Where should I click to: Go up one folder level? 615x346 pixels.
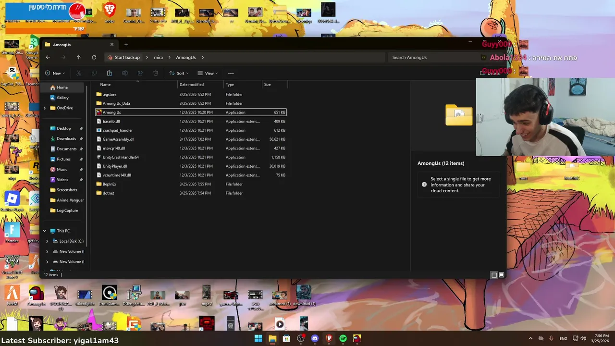click(78, 57)
